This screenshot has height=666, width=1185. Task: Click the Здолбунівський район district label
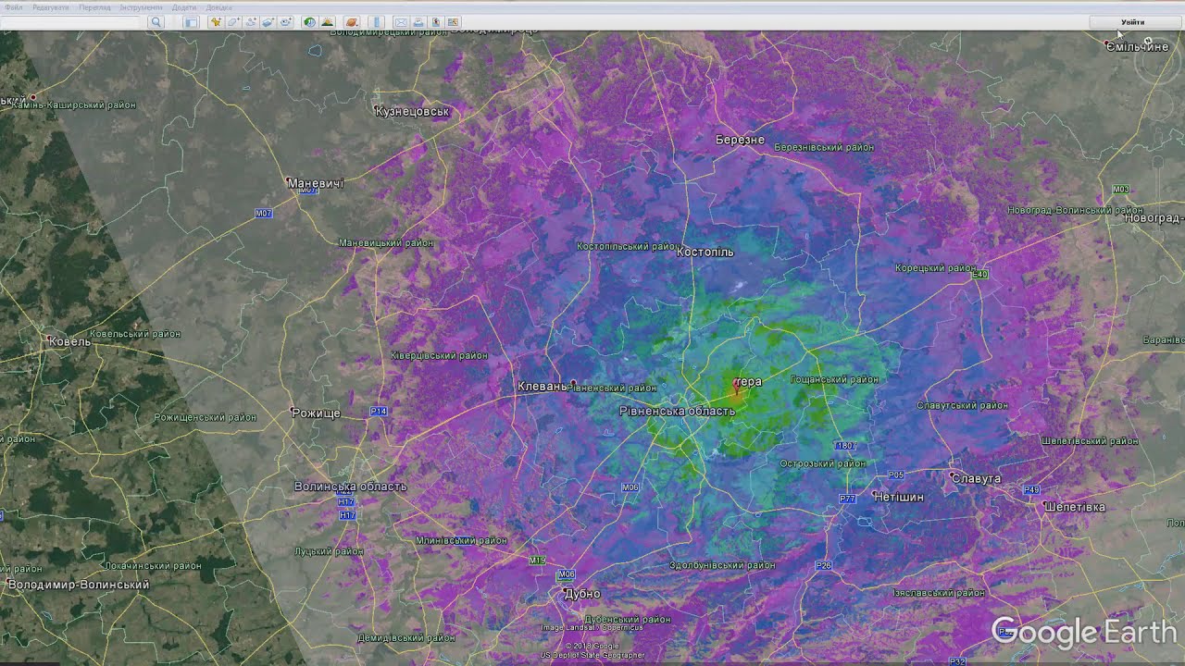pos(723,565)
